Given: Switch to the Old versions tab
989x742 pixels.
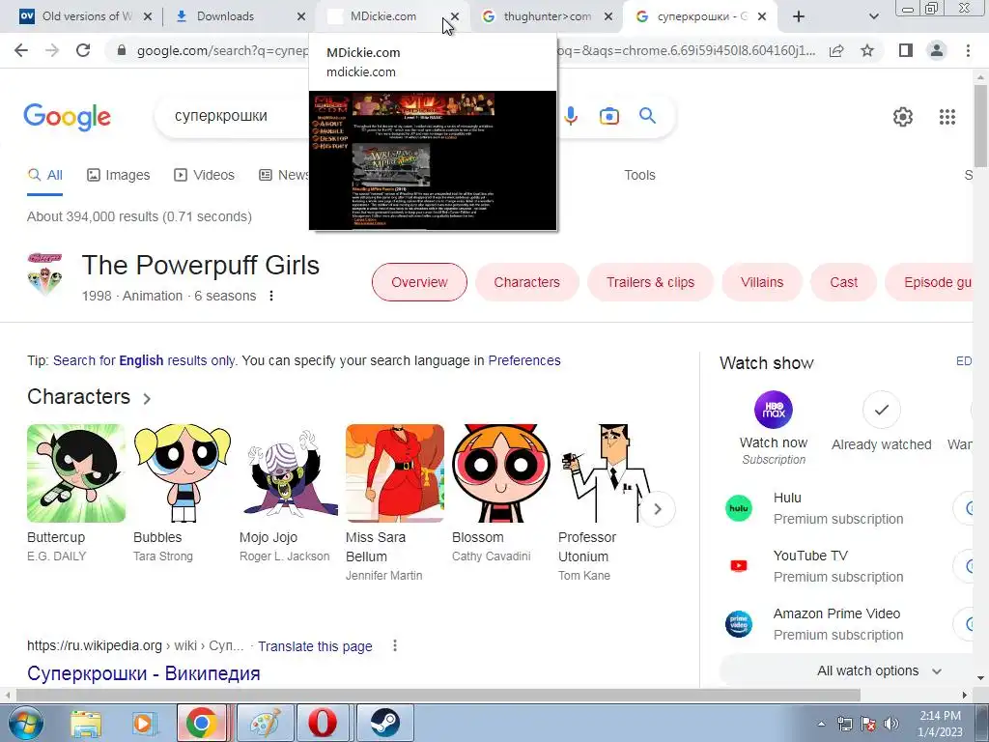Looking at the screenshot, I should 87,16.
